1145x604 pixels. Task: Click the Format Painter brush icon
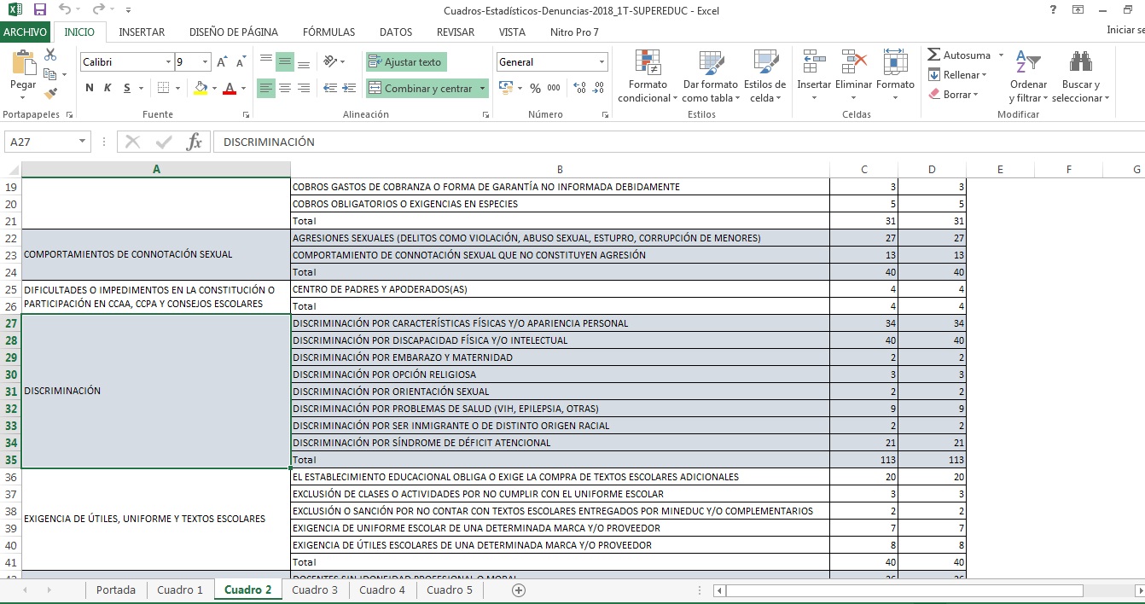50,93
